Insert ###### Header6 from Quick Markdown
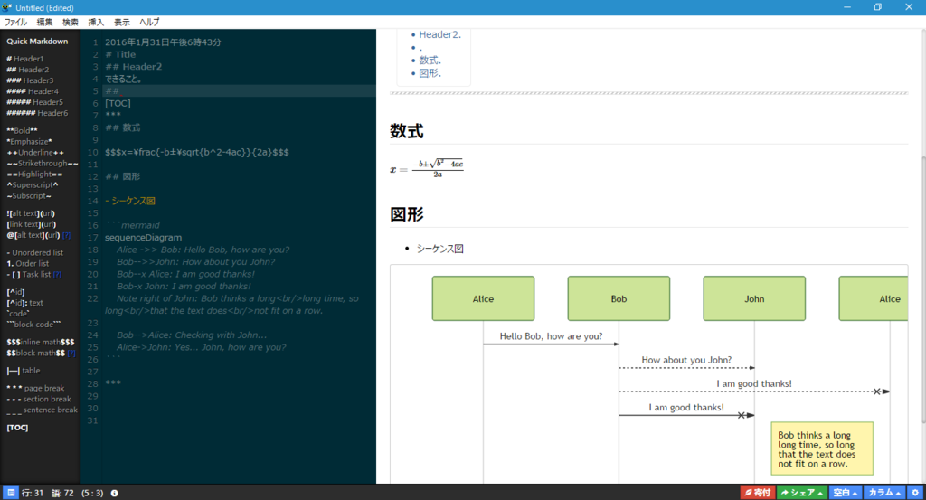The height and width of the screenshot is (500, 926). [37, 113]
